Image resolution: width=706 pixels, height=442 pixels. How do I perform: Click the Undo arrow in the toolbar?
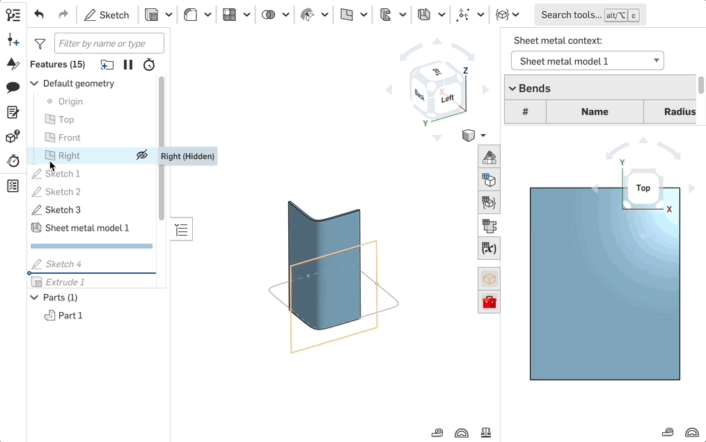click(39, 15)
